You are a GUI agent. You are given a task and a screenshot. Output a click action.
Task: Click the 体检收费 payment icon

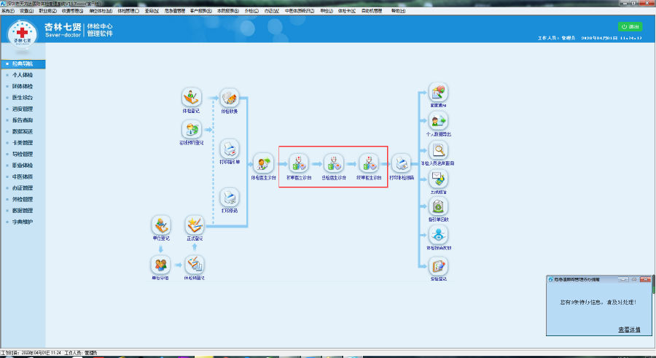[x=229, y=98]
